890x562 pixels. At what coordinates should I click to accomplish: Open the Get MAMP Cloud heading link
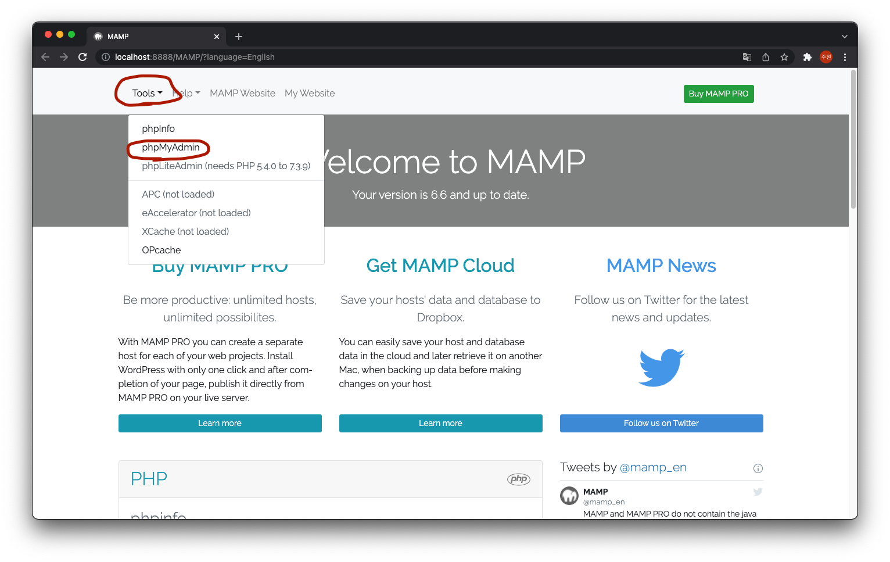[440, 266]
